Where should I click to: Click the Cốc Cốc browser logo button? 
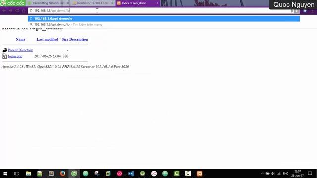[x=12, y=3]
